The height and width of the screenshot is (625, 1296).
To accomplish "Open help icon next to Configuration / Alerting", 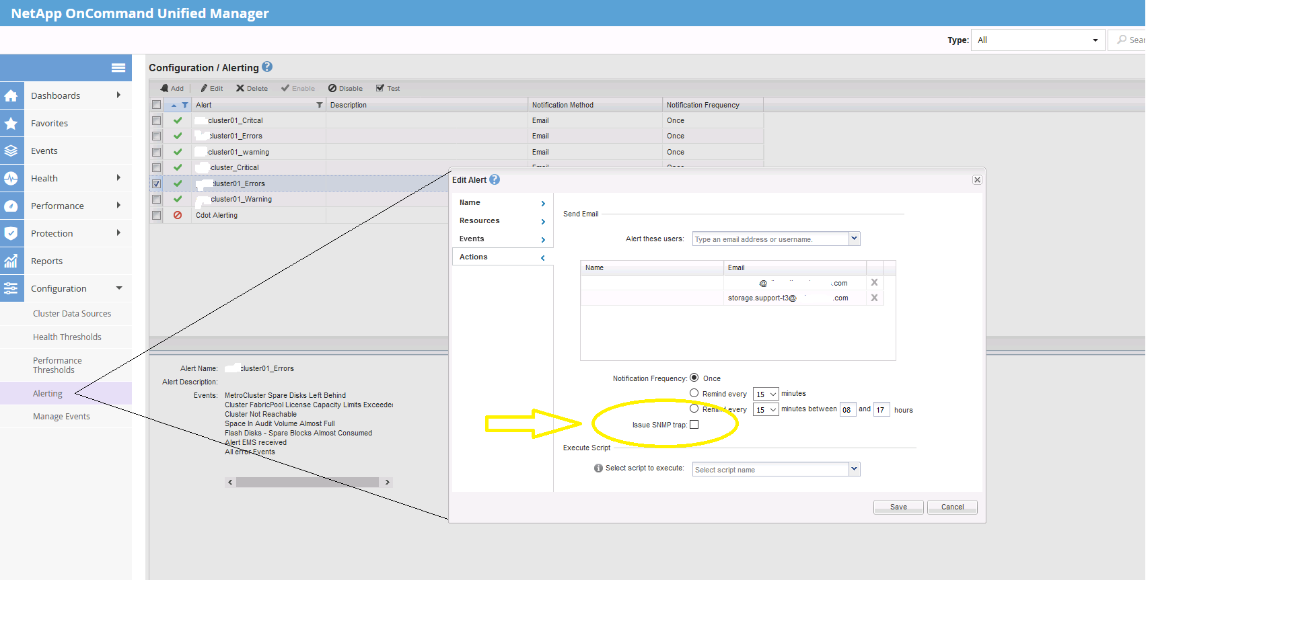I will pos(267,67).
